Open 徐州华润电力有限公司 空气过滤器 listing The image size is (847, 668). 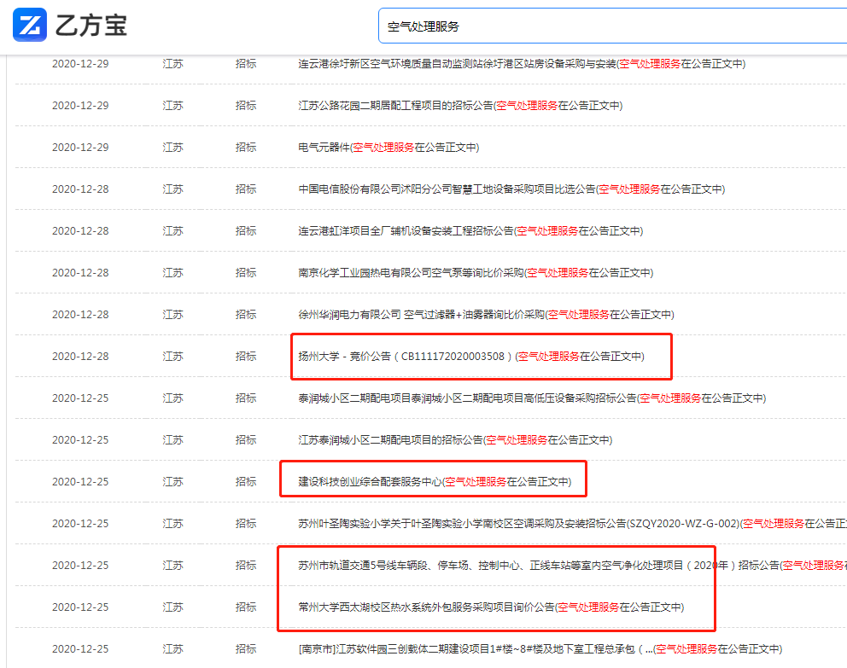point(486,315)
